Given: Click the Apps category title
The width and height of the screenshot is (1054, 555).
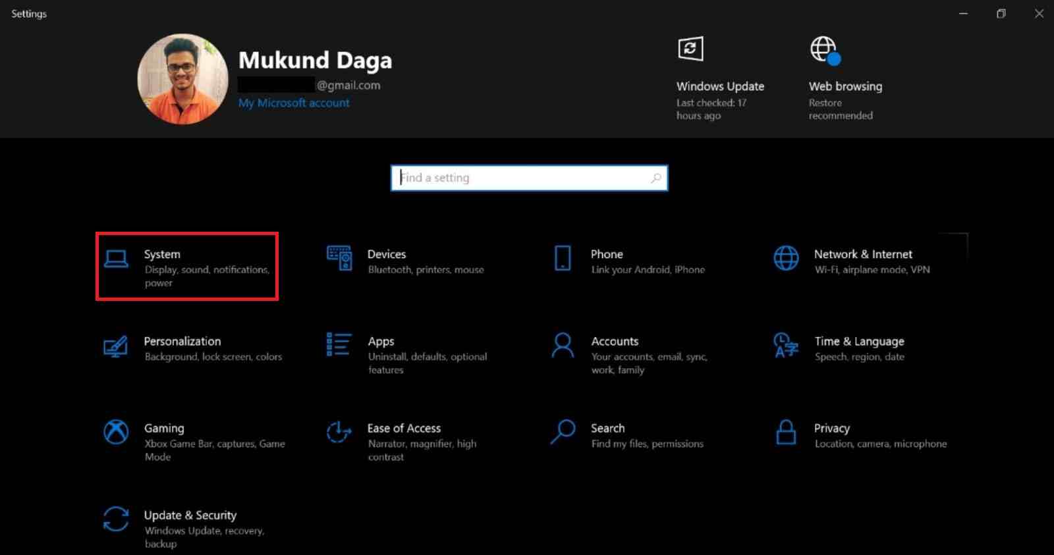Looking at the screenshot, I should tap(381, 341).
